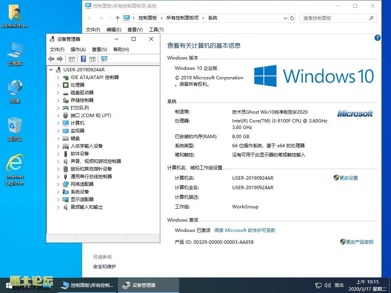Expand the 处理器 node in device tree
This screenshot has height=293, width=391.
tap(58, 85)
